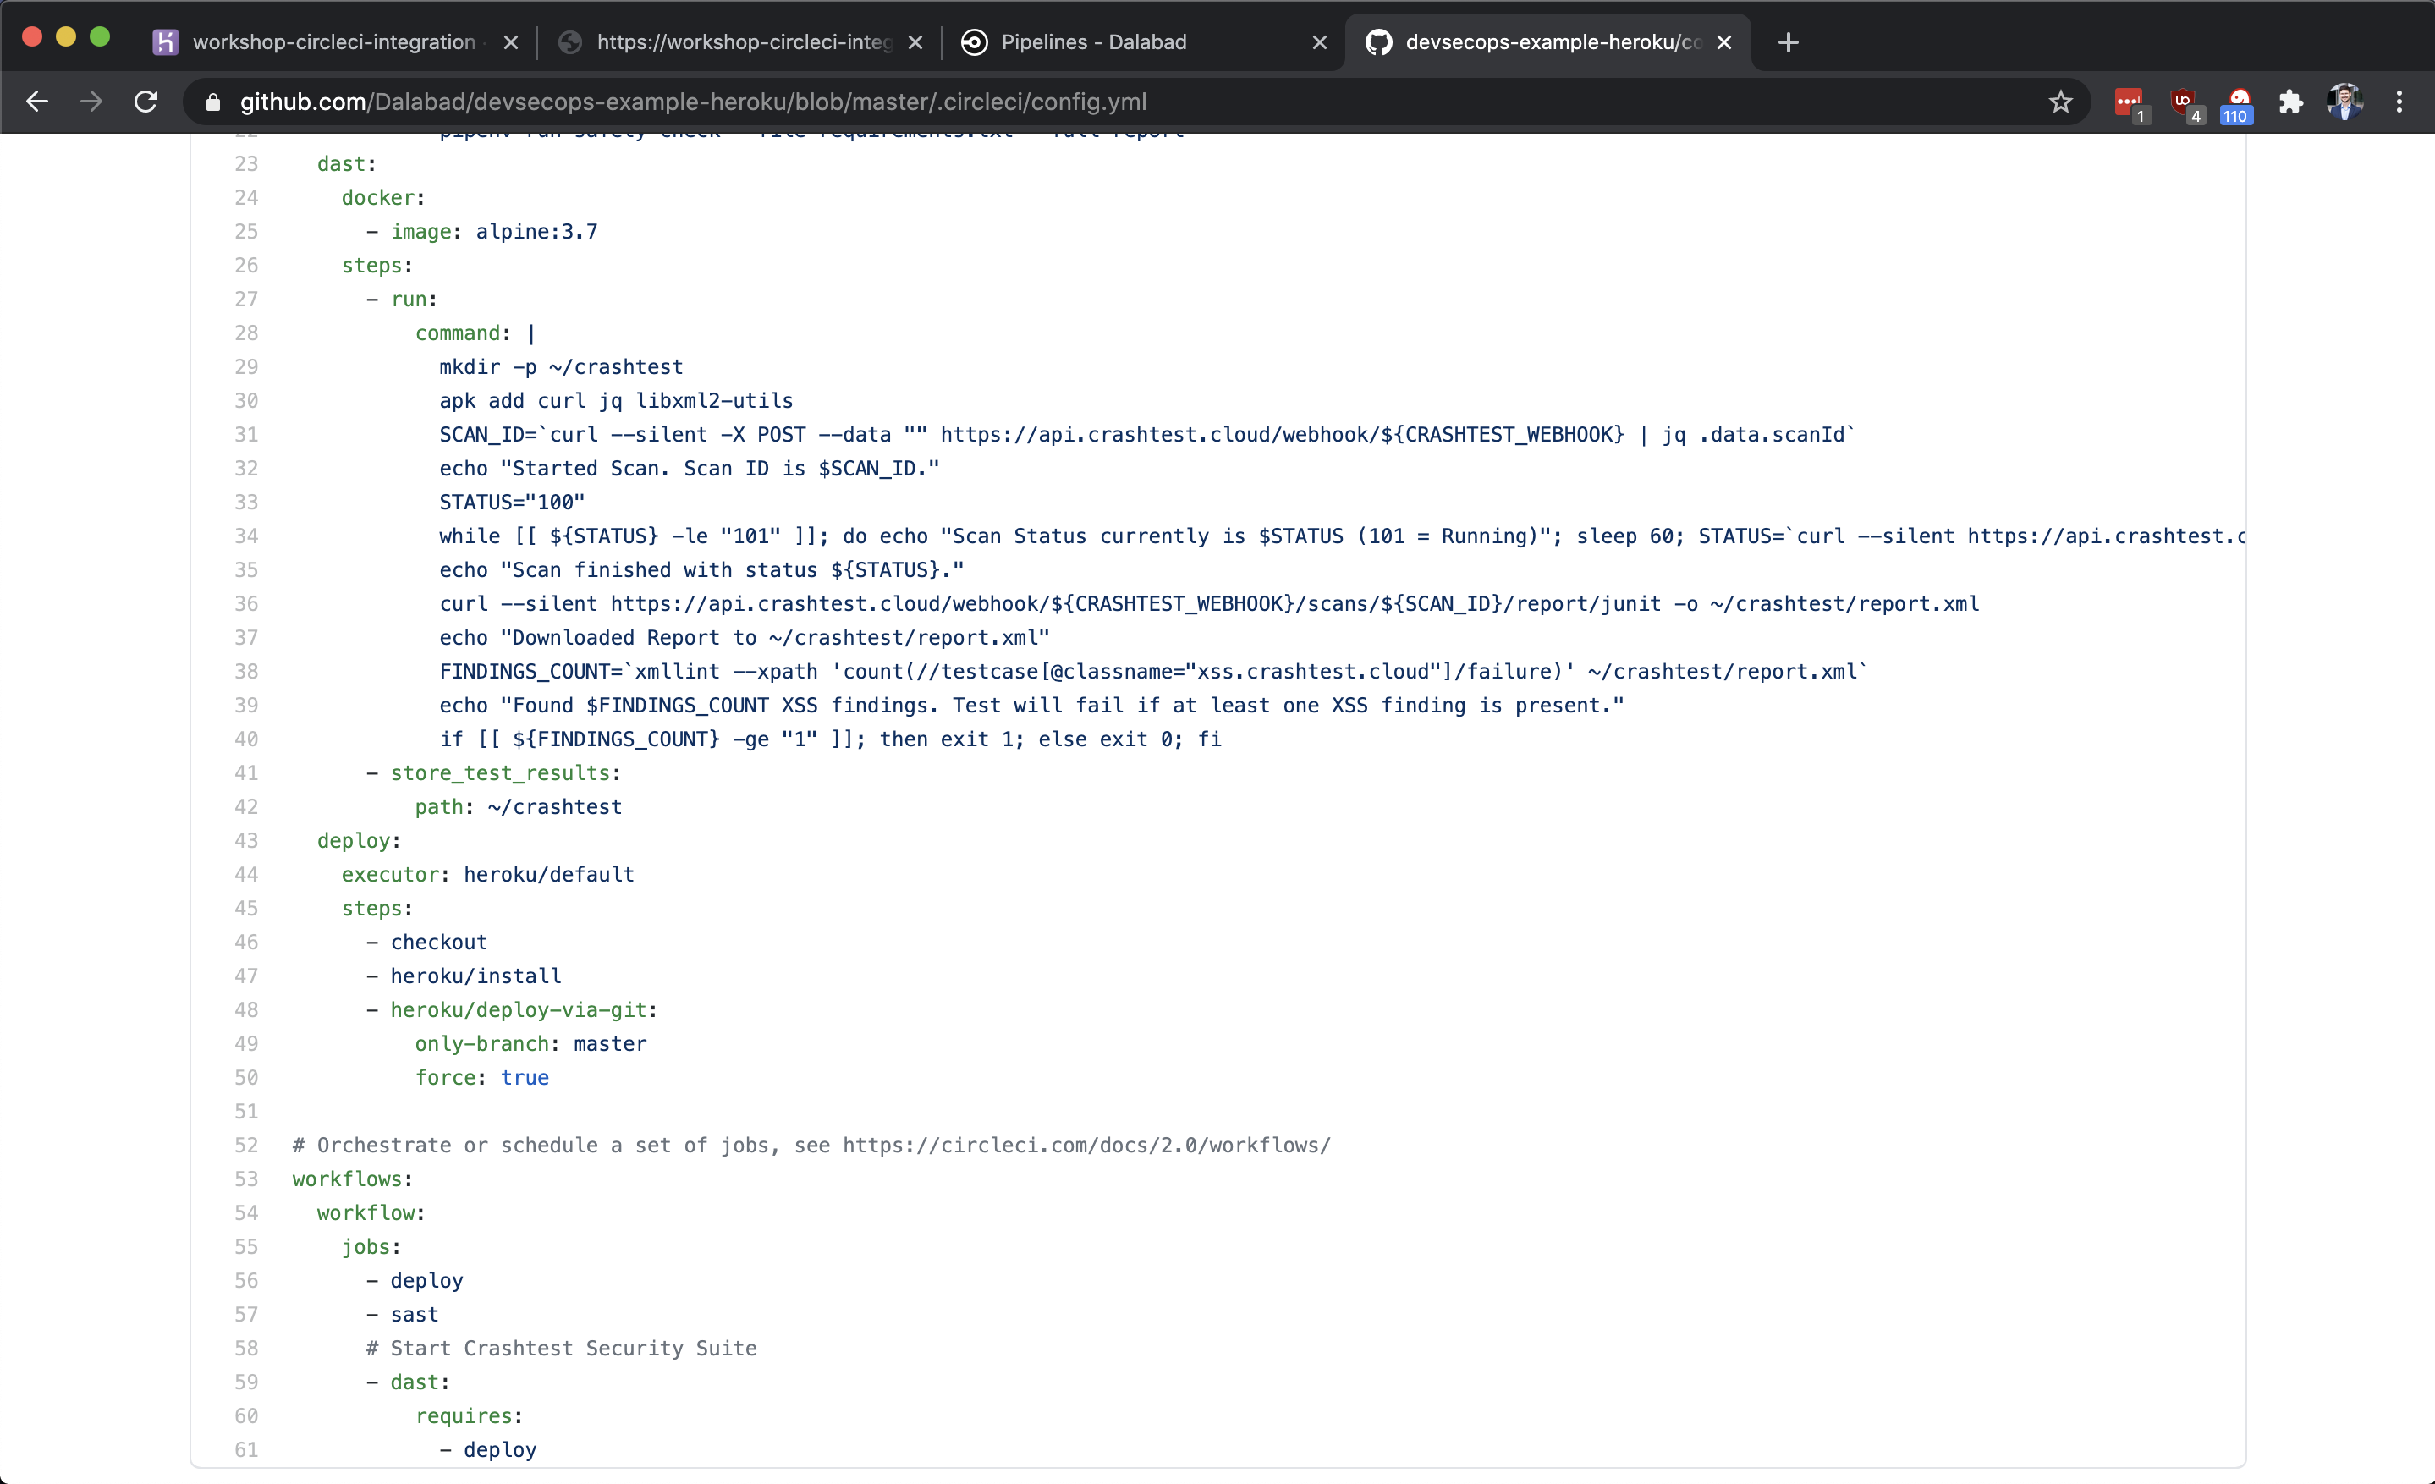Open the Extensions puzzle-piece menu

(x=2290, y=102)
